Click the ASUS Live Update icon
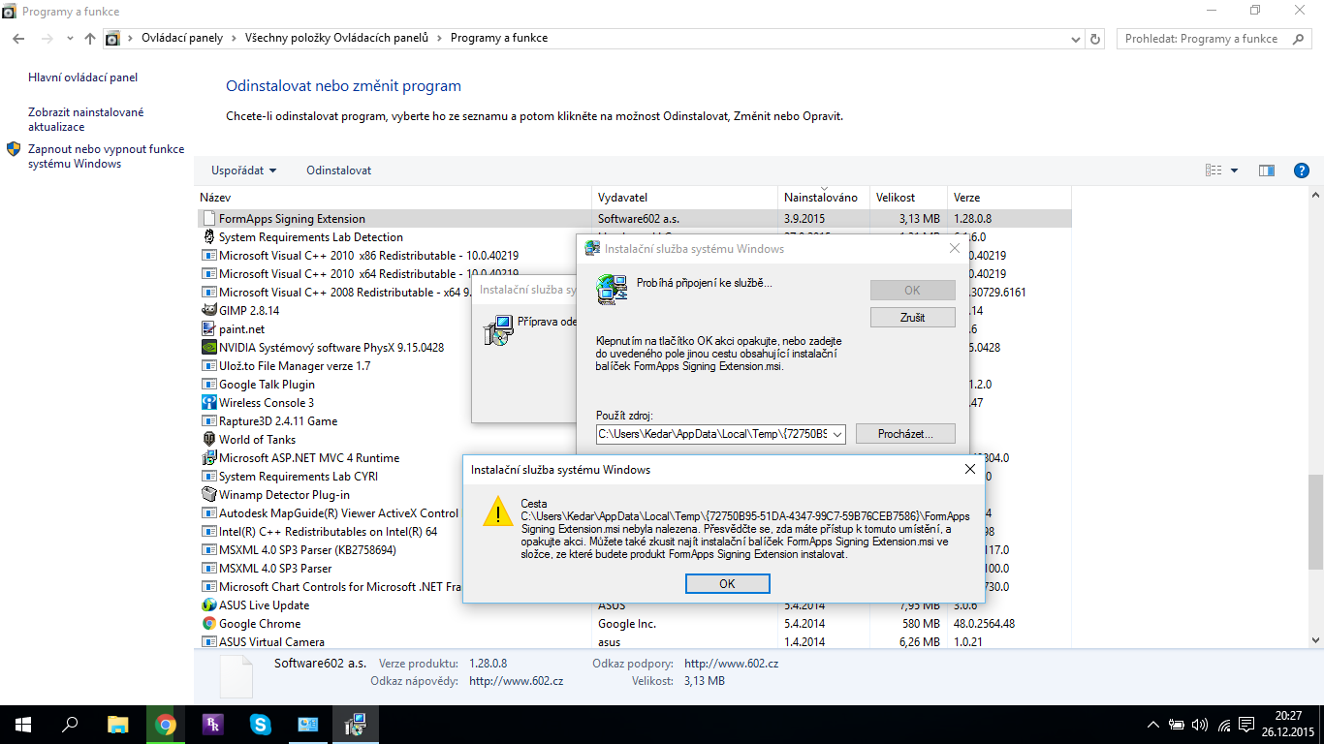The height and width of the screenshot is (744, 1324). (208, 605)
